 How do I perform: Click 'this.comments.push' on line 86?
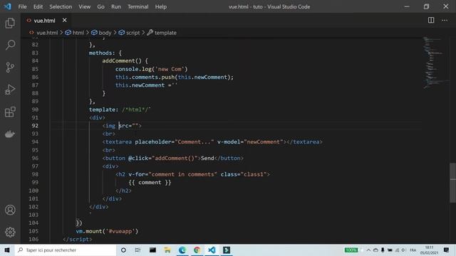tap(145, 77)
